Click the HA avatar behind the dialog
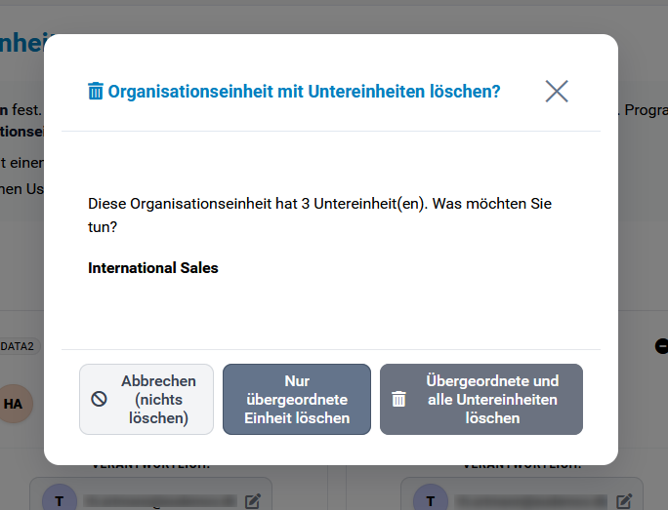The height and width of the screenshot is (510, 668). pyautogui.click(x=15, y=403)
